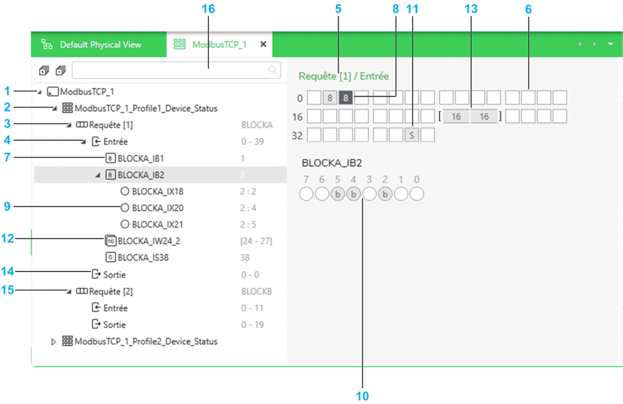This screenshot has height=404, width=623.
Task: Click the Sortie output icon under Requête [1]
Action: pyautogui.click(x=96, y=274)
